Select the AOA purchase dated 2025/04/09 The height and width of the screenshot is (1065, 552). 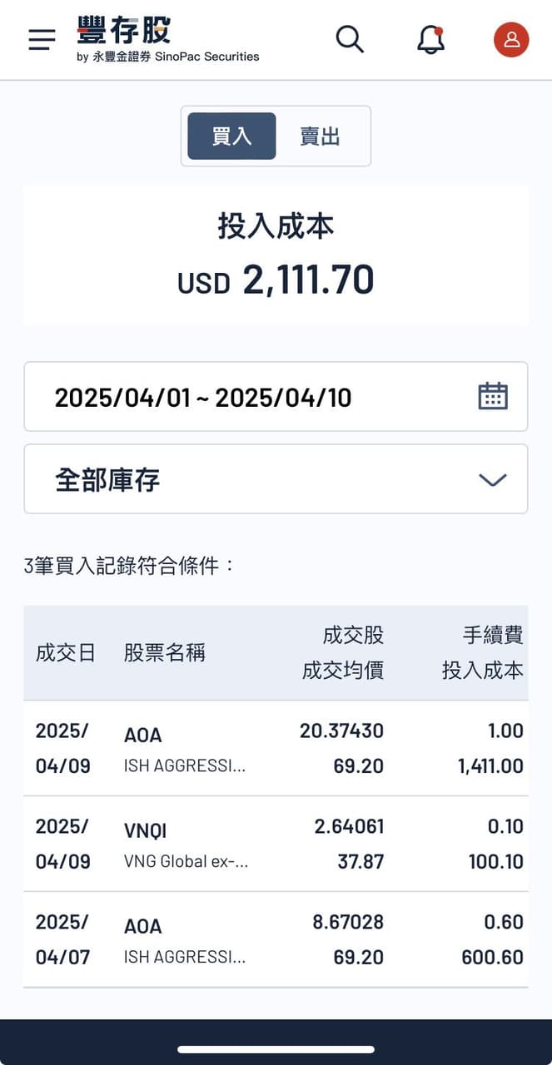coord(276,748)
